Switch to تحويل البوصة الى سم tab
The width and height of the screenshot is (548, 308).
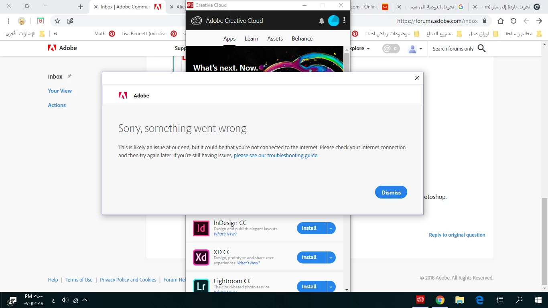(x=431, y=7)
